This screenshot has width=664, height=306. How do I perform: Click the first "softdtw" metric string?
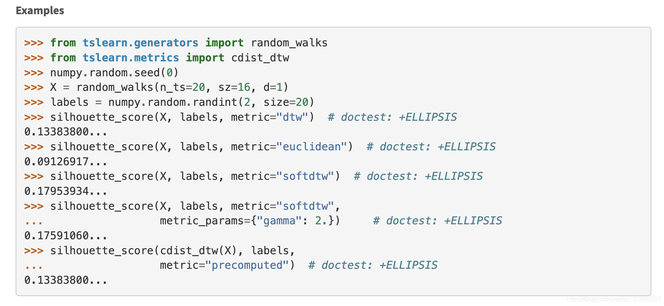305,176
